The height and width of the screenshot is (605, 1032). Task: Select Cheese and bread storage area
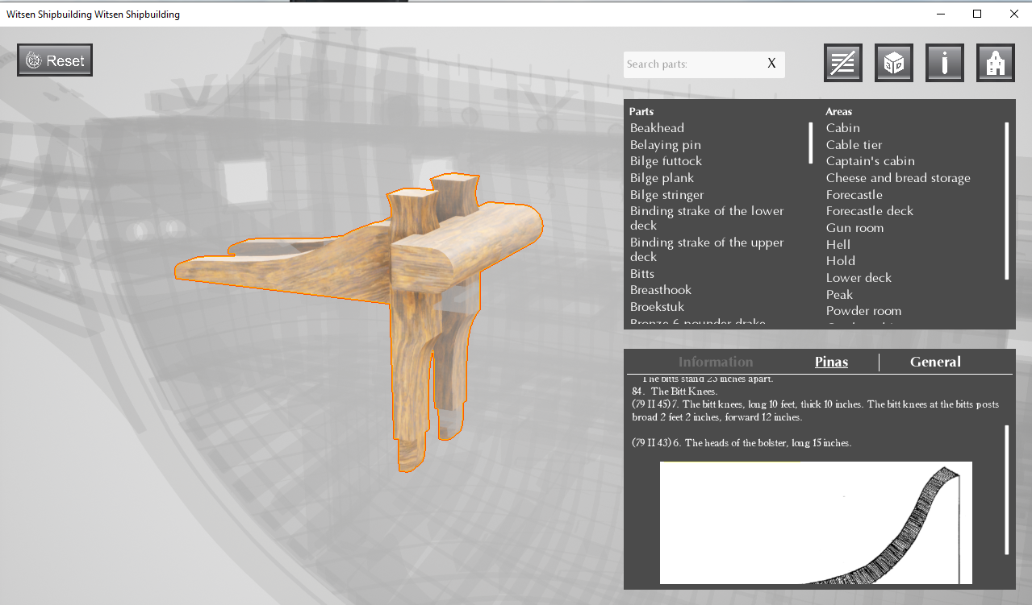click(x=898, y=178)
